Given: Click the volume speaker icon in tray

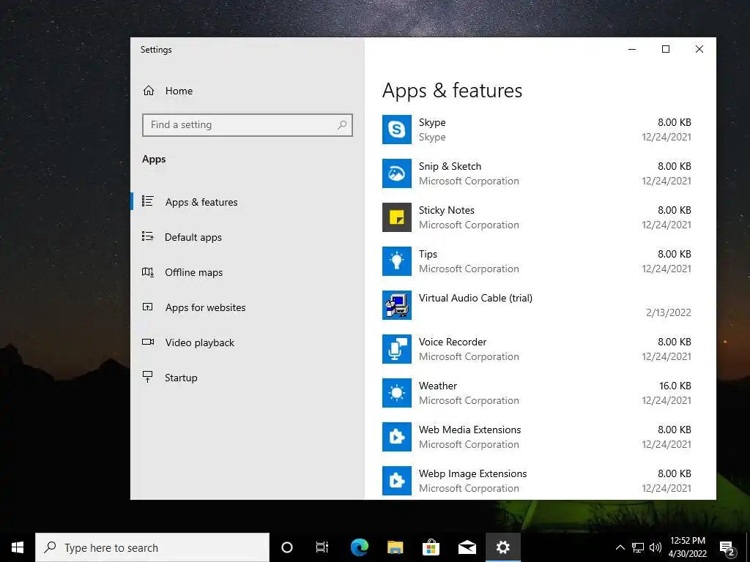Looking at the screenshot, I should [x=656, y=547].
